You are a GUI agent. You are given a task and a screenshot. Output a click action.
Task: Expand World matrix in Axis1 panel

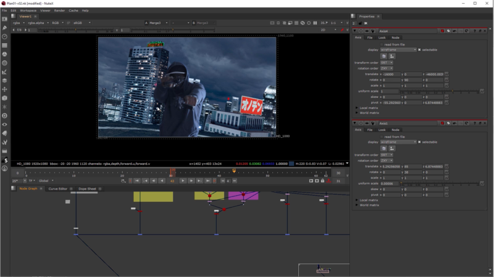[x=357, y=205]
